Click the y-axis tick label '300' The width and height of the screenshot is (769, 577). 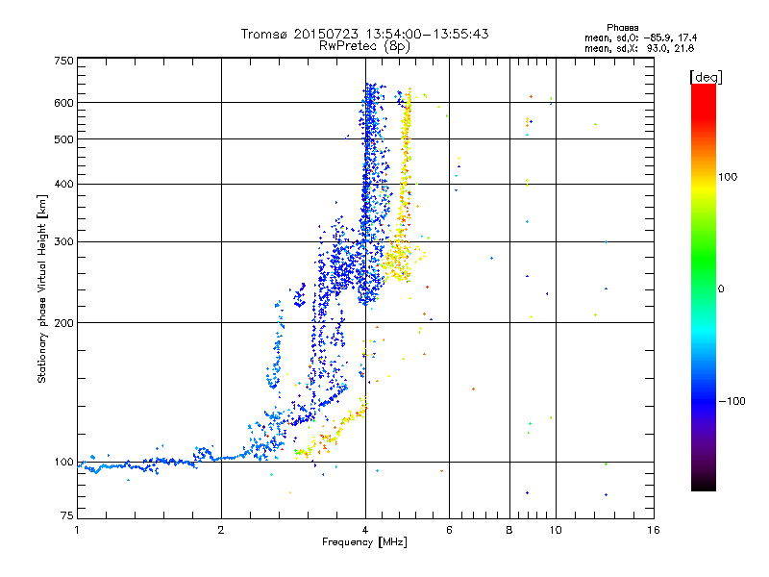click(x=63, y=242)
